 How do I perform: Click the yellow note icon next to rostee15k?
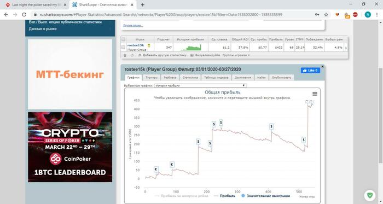pyautogui.click(x=149, y=45)
